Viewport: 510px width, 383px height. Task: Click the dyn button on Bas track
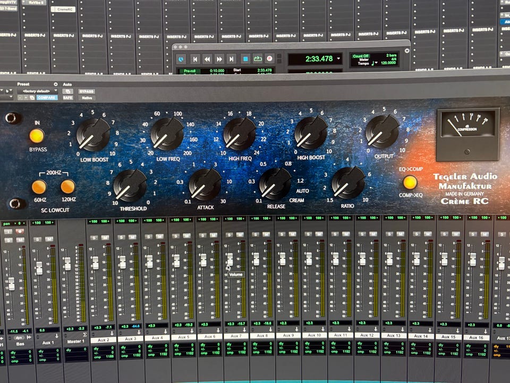click(x=20, y=338)
